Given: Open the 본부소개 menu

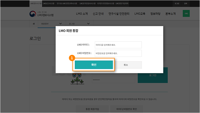Looking at the screenshot, I should tap(171, 14).
